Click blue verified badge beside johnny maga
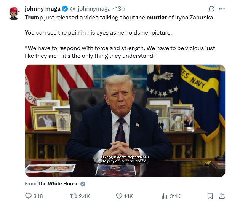This screenshot has height=204, width=232. pyautogui.click(x=65, y=9)
